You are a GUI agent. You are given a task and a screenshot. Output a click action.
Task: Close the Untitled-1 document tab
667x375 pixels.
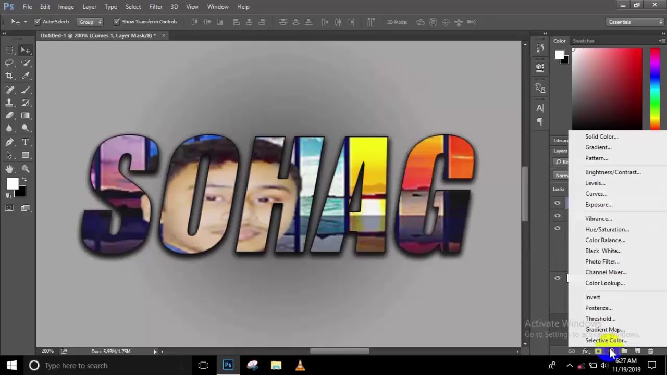pyautogui.click(x=164, y=35)
